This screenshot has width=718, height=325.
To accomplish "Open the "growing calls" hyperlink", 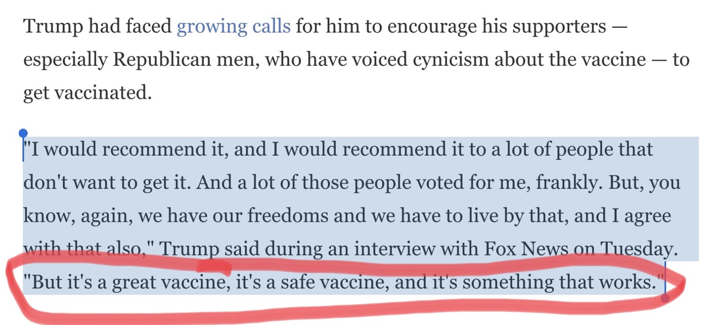I will point(233,27).
